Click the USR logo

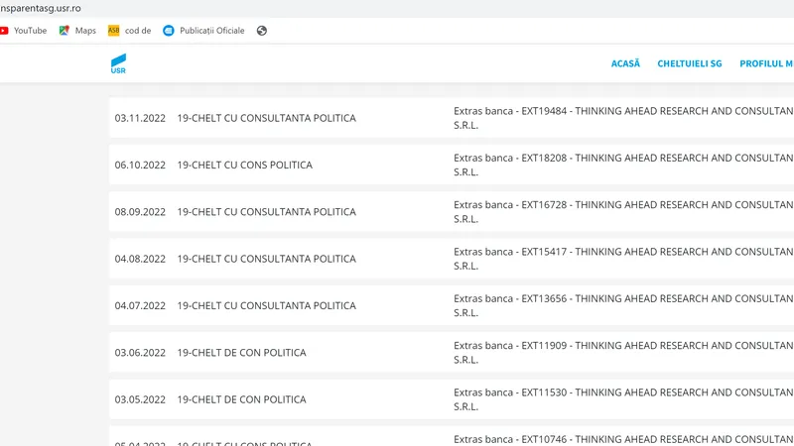pyautogui.click(x=118, y=63)
